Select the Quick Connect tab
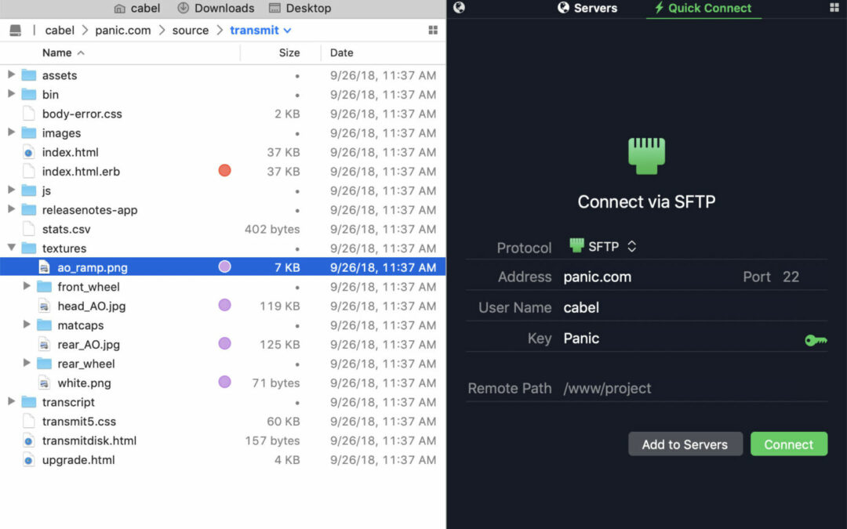The height and width of the screenshot is (529, 847). click(x=703, y=8)
